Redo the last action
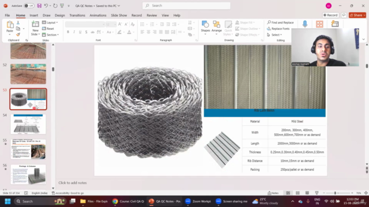Image resolution: width=369 pixels, height=207 pixels. (x=55, y=6)
